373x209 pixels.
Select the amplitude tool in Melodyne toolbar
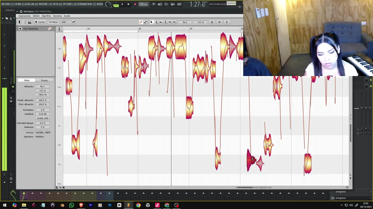(165, 22)
